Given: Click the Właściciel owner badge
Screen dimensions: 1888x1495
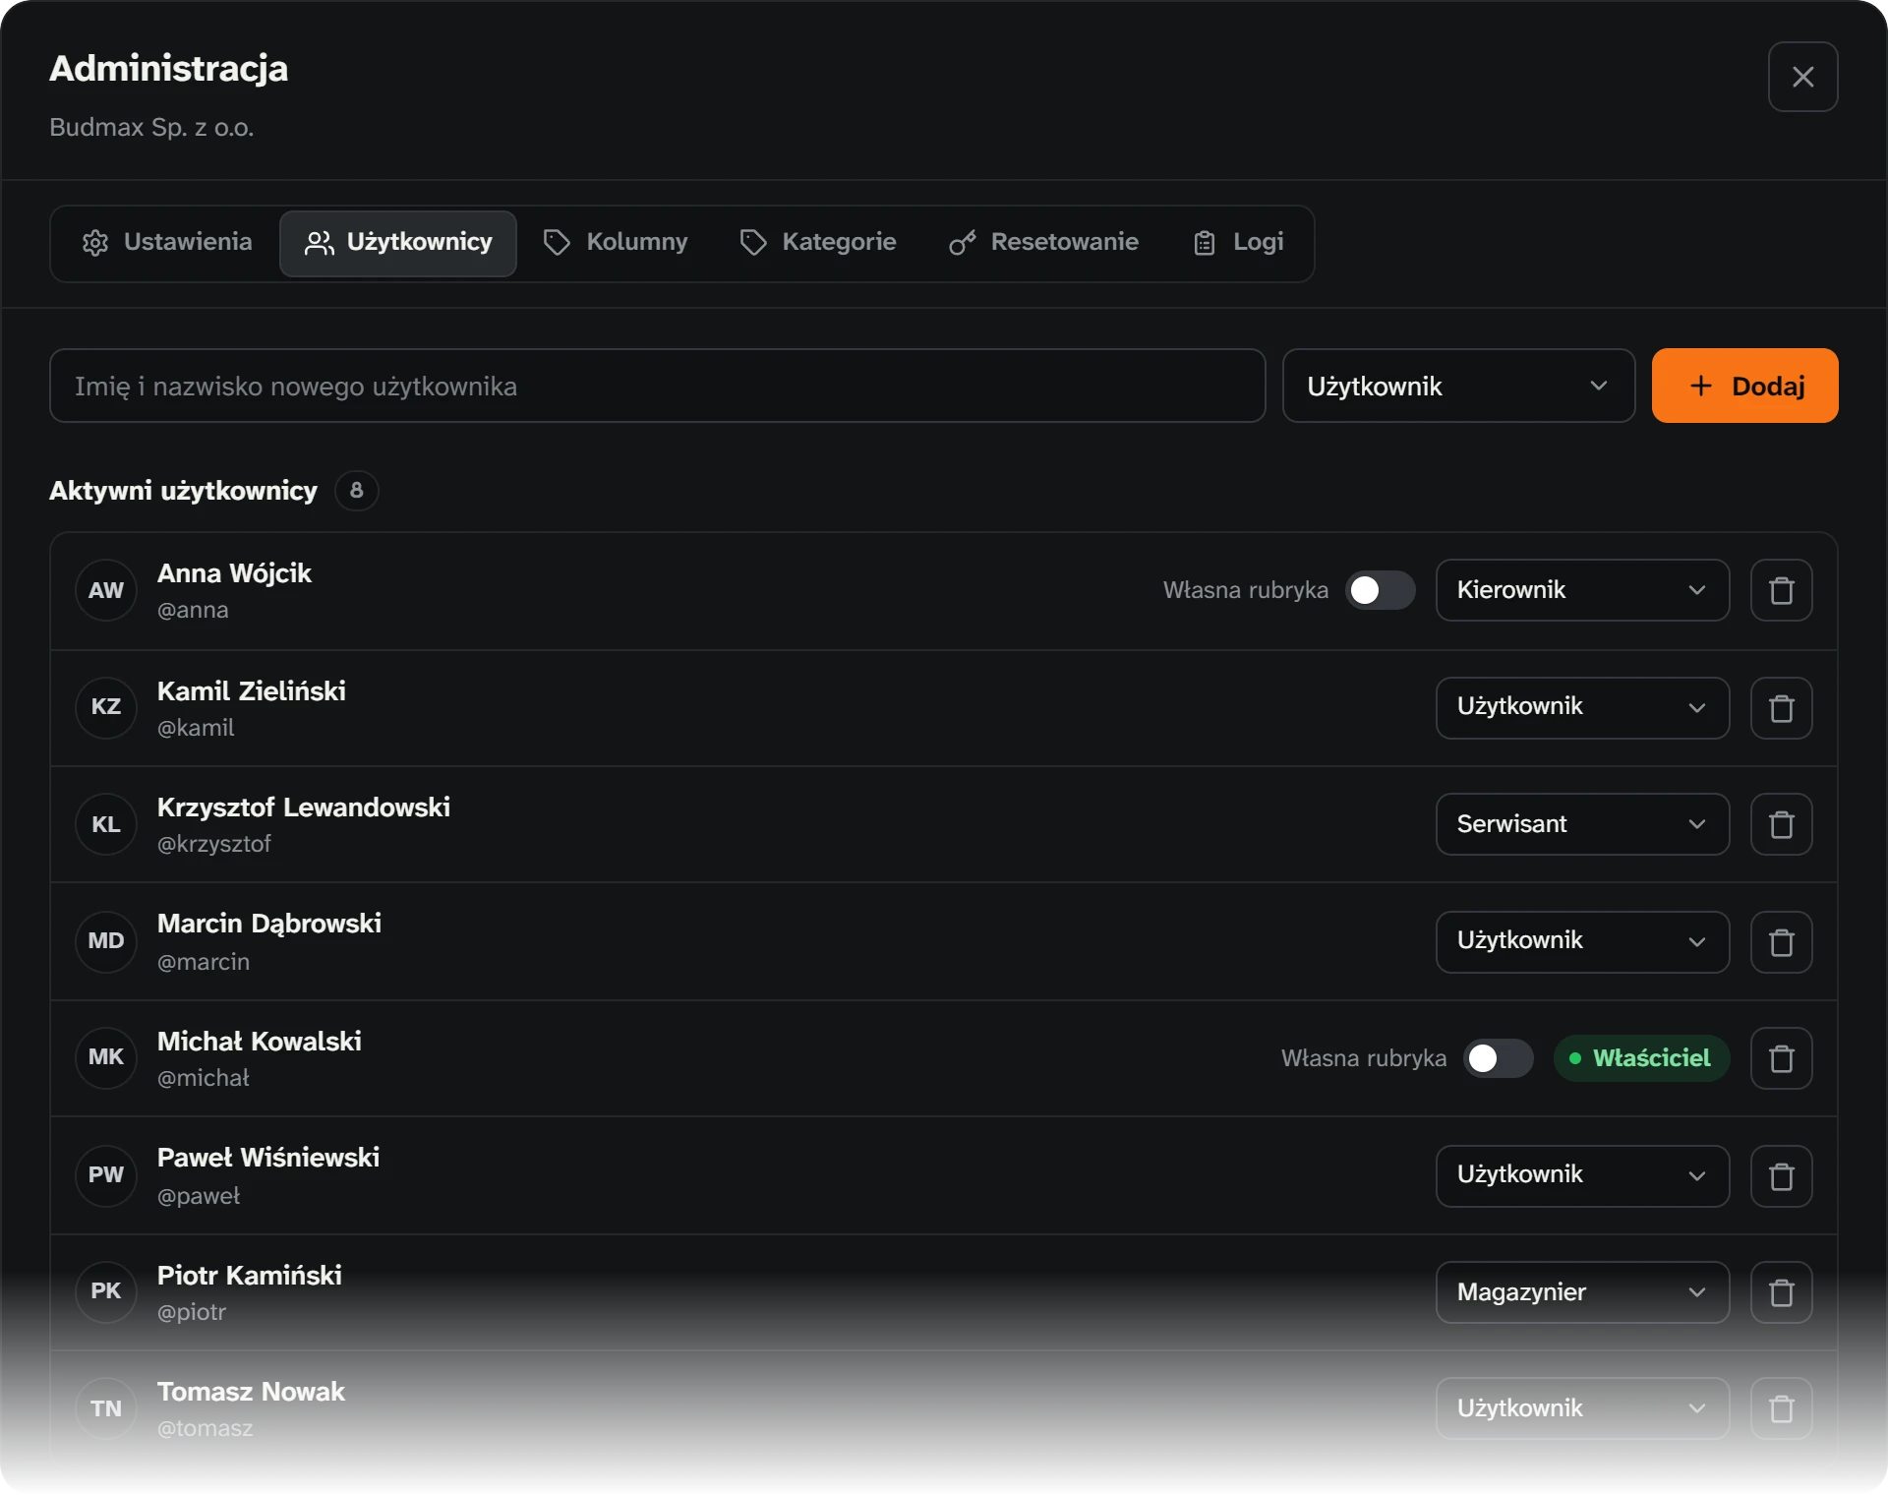Looking at the screenshot, I should [x=1641, y=1058].
